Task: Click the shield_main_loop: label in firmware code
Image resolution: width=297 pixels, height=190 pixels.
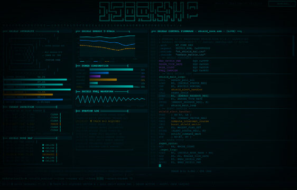Action: tap(172, 77)
